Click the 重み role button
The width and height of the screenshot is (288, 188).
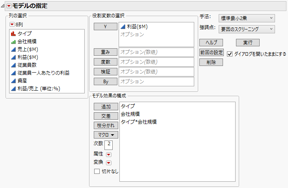[x=106, y=52]
